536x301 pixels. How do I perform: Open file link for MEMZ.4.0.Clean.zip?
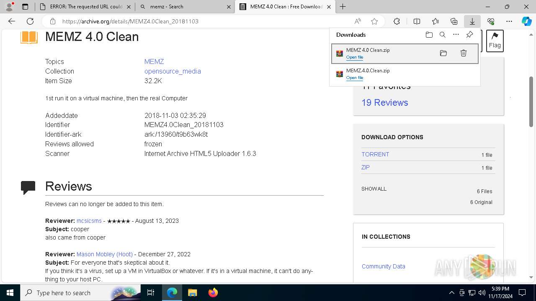coord(355,78)
